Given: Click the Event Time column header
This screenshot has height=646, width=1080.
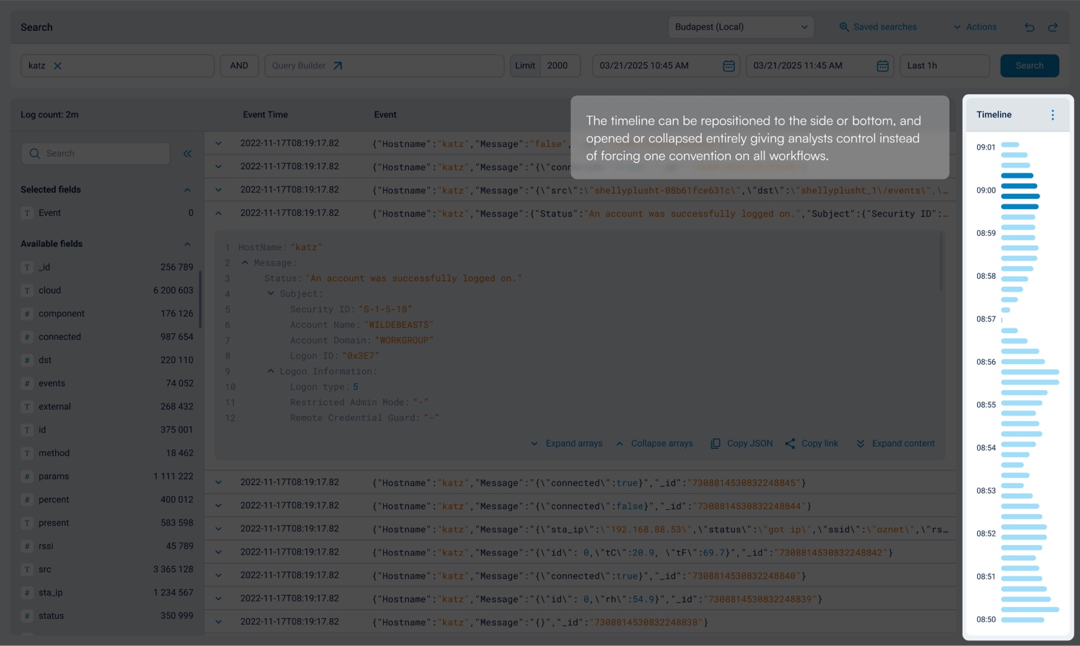Looking at the screenshot, I should click(265, 115).
